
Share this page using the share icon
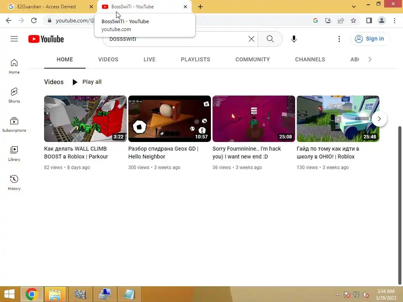click(x=341, y=20)
